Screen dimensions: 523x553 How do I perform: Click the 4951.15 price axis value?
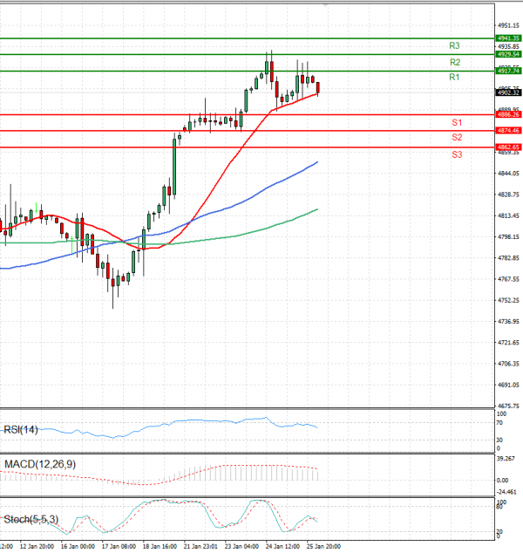[x=508, y=25]
